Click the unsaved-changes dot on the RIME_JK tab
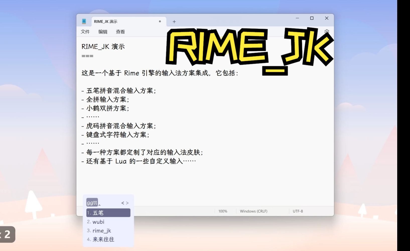410x251 pixels. pyautogui.click(x=160, y=22)
